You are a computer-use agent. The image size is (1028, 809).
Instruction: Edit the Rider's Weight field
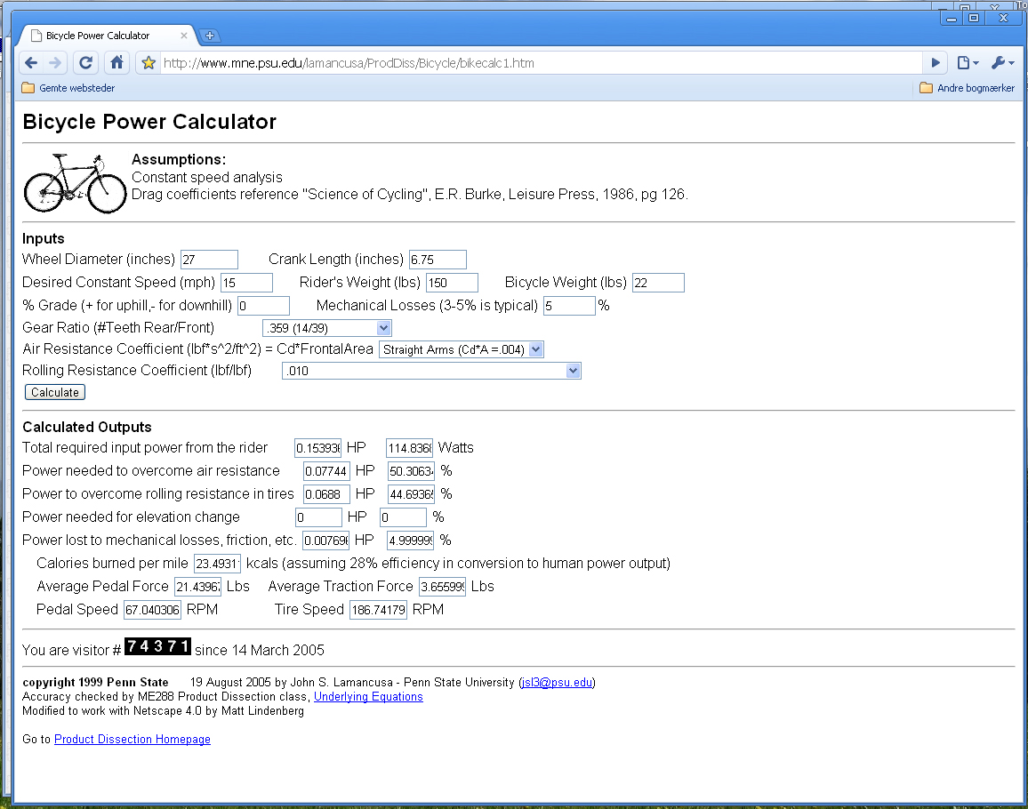click(452, 283)
